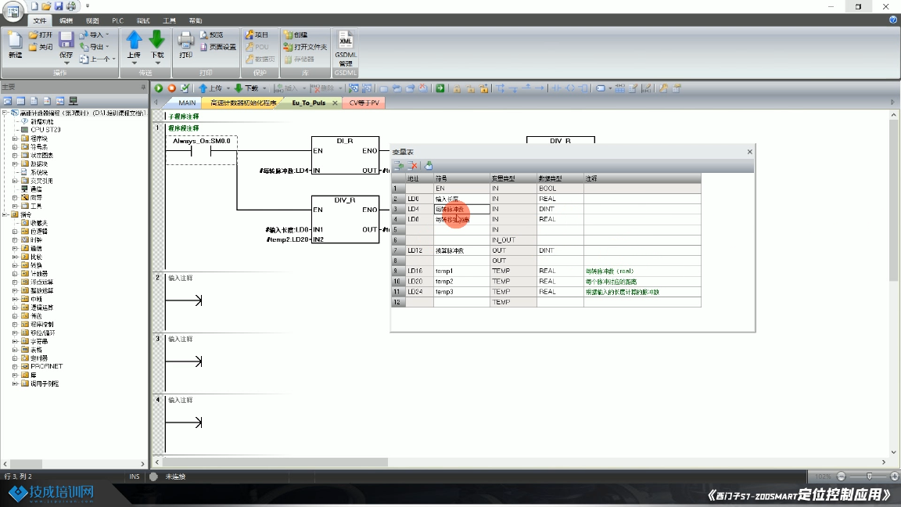Create a library with 创建

coord(296,35)
